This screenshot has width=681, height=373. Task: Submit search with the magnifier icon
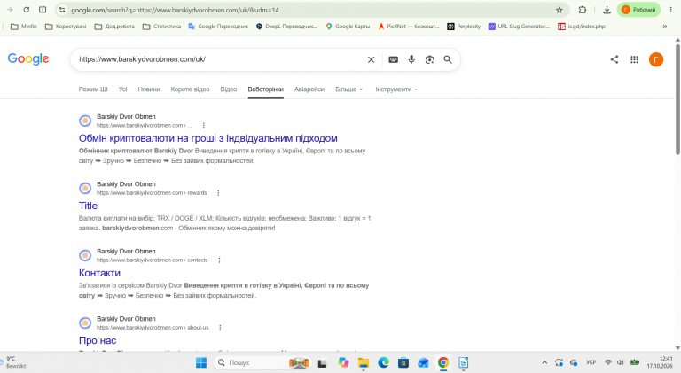click(x=448, y=59)
